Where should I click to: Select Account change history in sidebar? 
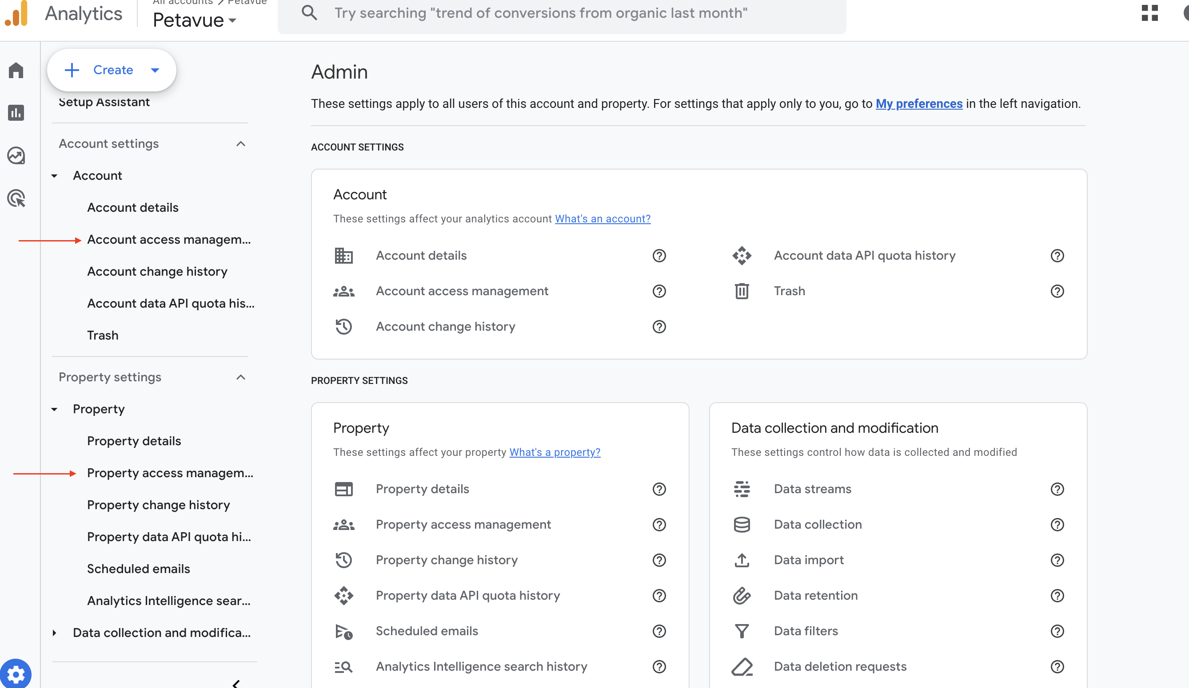[157, 272]
